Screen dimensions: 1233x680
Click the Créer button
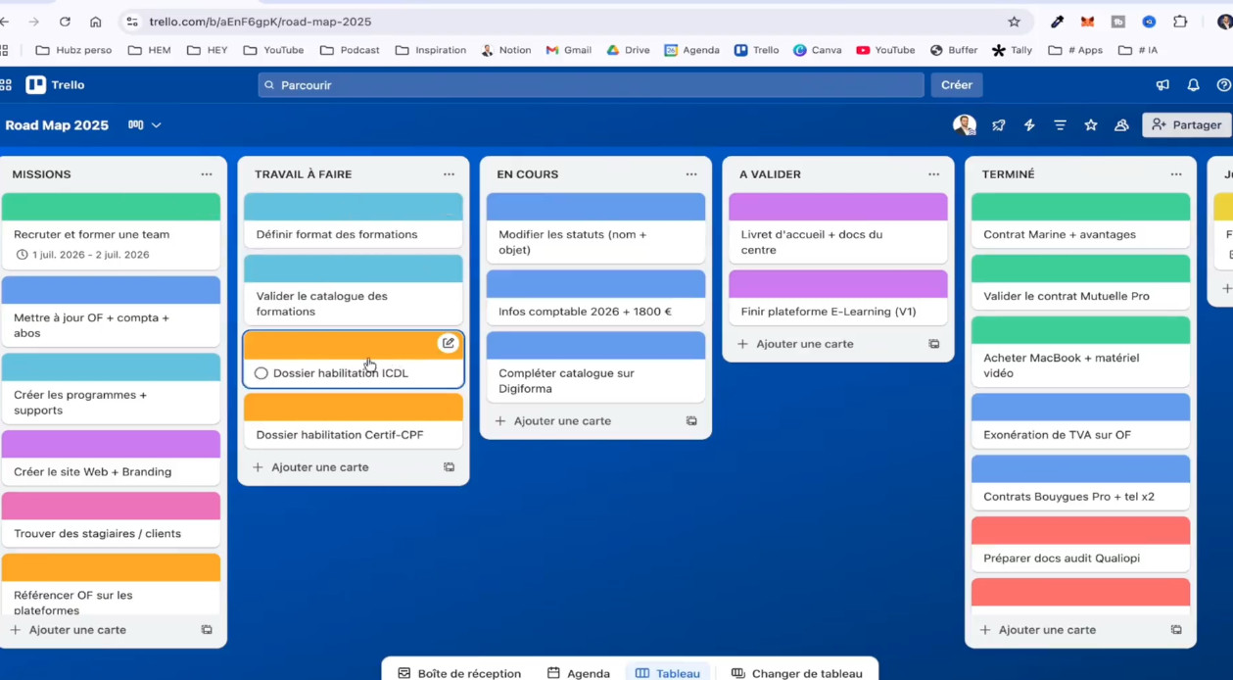tap(956, 85)
